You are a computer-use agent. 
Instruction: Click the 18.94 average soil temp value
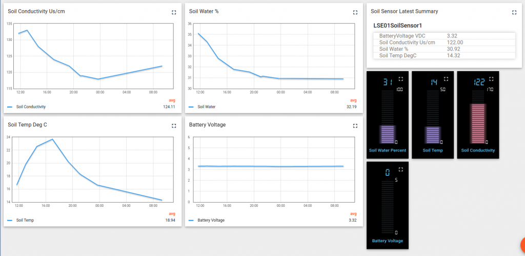170,220
